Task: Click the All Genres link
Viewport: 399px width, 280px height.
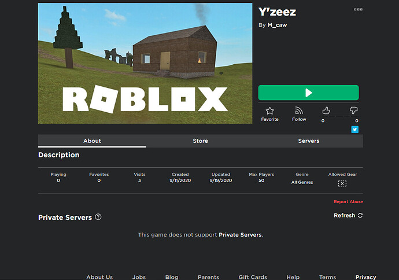Action: tap(302, 182)
